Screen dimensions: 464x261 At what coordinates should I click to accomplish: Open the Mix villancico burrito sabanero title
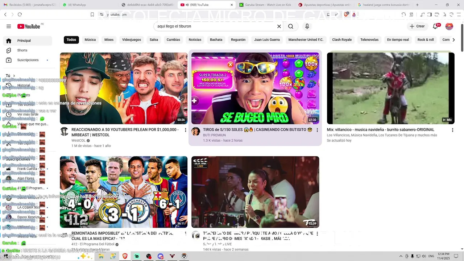(381, 130)
